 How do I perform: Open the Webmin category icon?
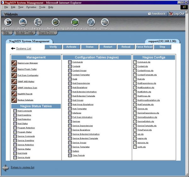coord(8,23)
